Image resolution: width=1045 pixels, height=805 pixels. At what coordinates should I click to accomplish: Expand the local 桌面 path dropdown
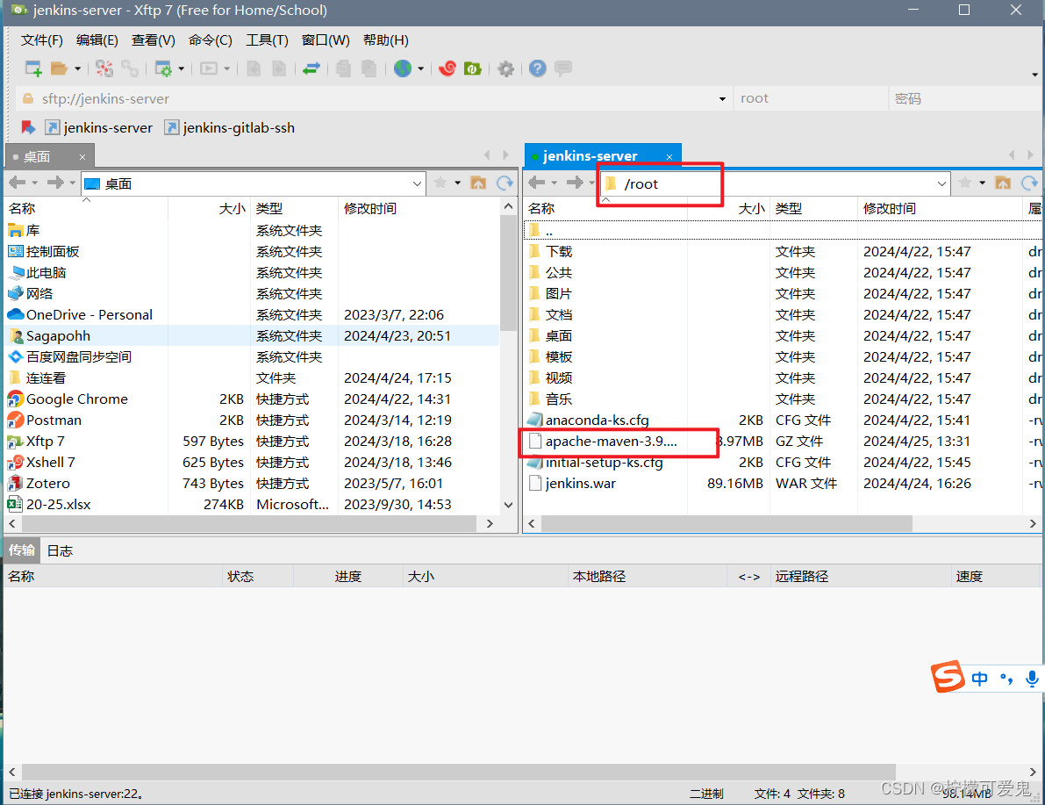pyautogui.click(x=417, y=183)
